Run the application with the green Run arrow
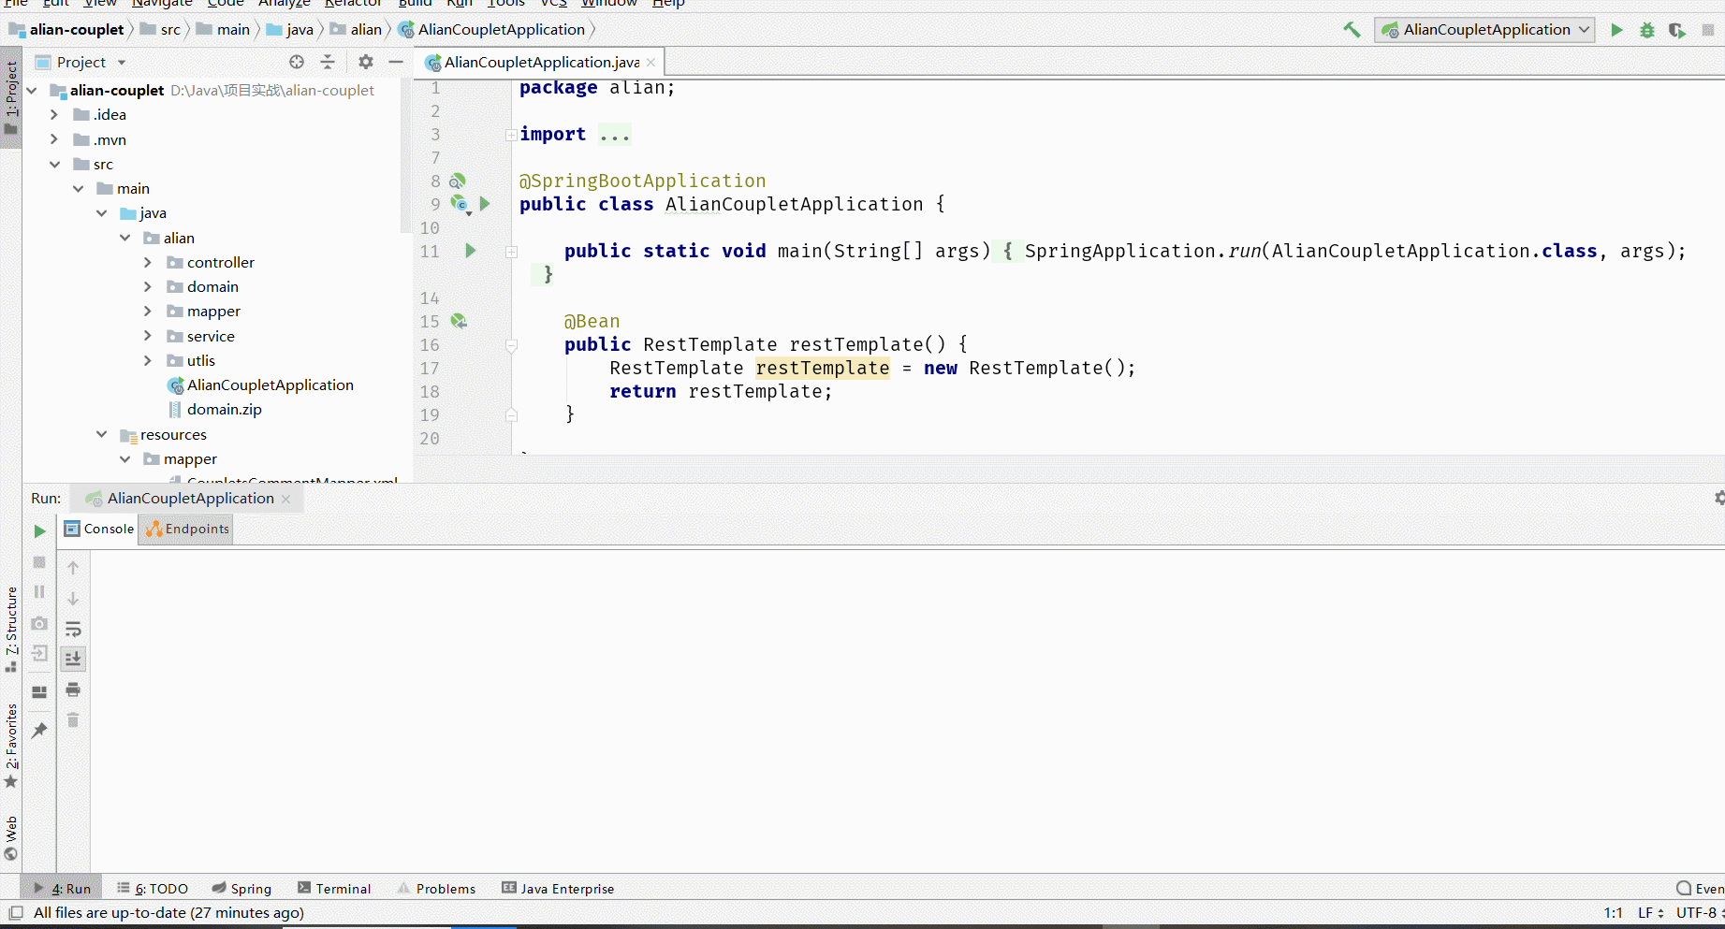Viewport: 1725px width, 929px height. point(1616,29)
